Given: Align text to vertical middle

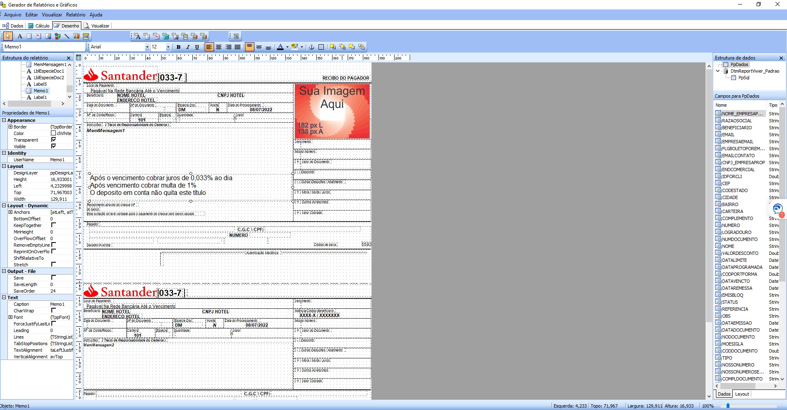Looking at the screenshot, I should coord(259,47).
